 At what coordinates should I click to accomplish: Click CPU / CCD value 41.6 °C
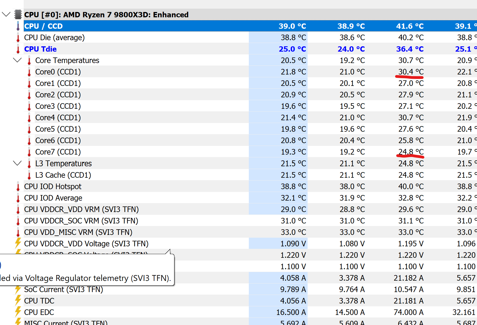pyautogui.click(x=410, y=26)
